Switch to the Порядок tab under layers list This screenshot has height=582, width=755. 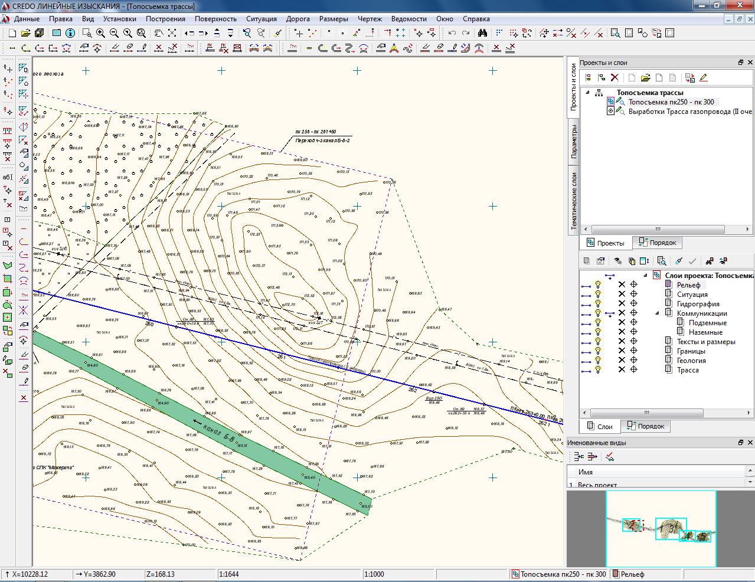pyautogui.click(x=645, y=426)
